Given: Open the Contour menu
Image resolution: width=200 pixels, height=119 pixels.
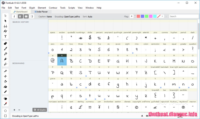Looking at the screenshot, I should point(53,8).
